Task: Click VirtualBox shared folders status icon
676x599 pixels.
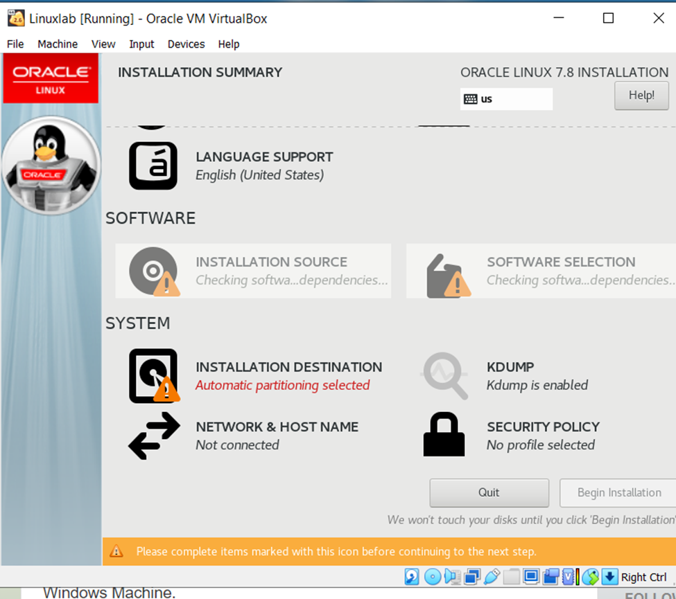Action: pos(511,577)
